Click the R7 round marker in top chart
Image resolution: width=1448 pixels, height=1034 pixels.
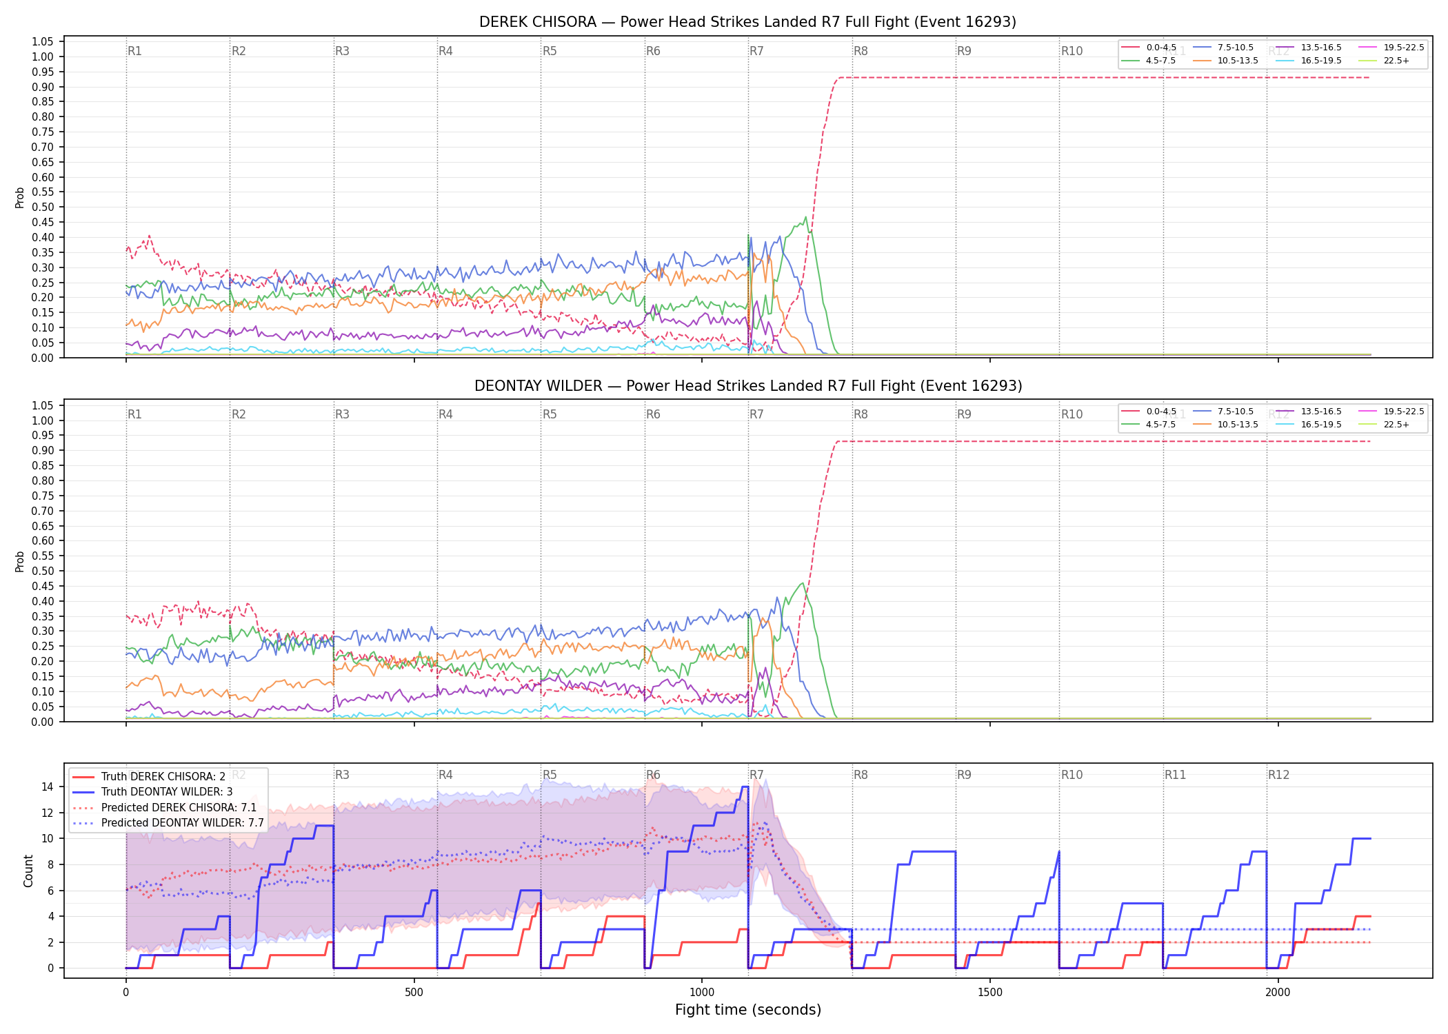point(756,51)
